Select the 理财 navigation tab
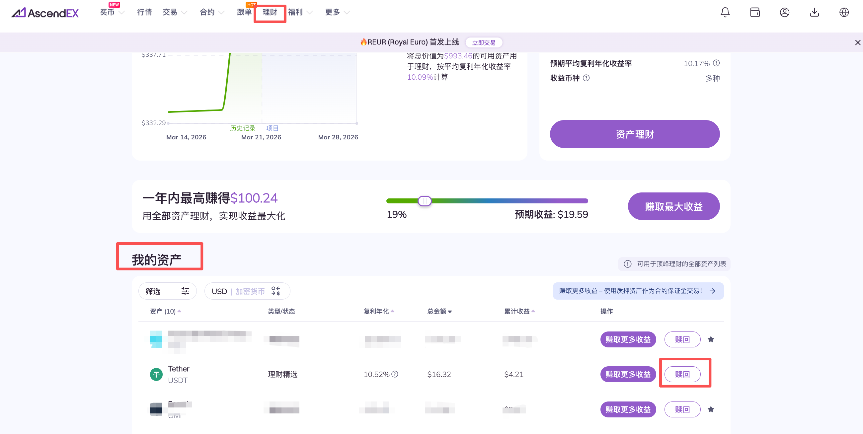Image resolution: width=863 pixels, height=434 pixels. pos(270,12)
